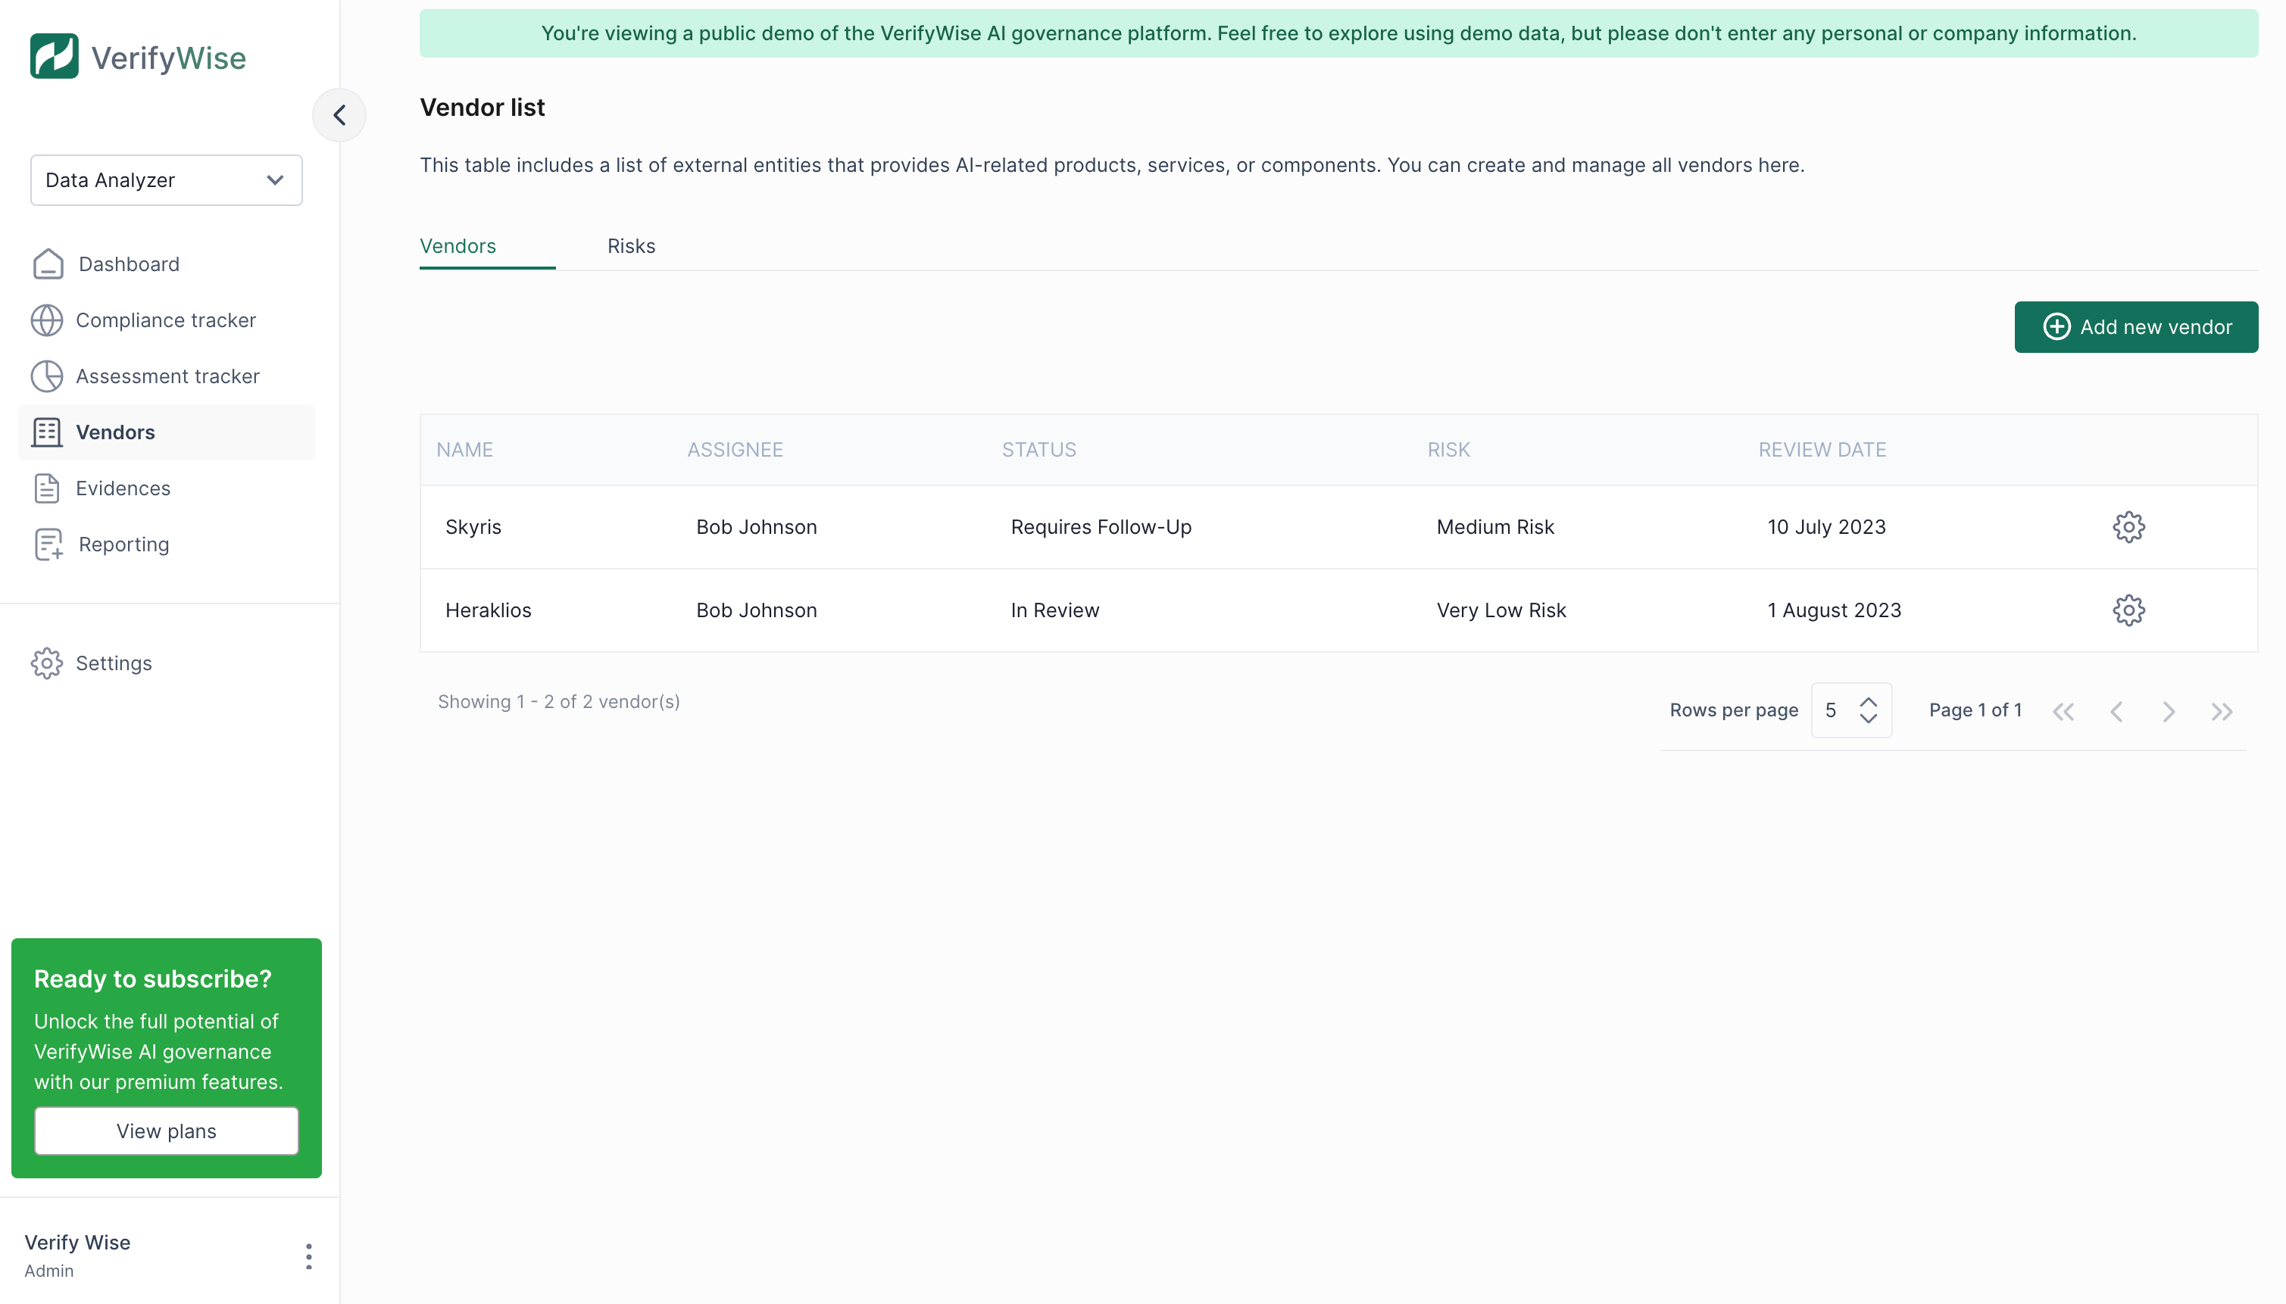The width and height of the screenshot is (2286, 1304).
Task: Click the next page arrow
Action: click(2169, 710)
